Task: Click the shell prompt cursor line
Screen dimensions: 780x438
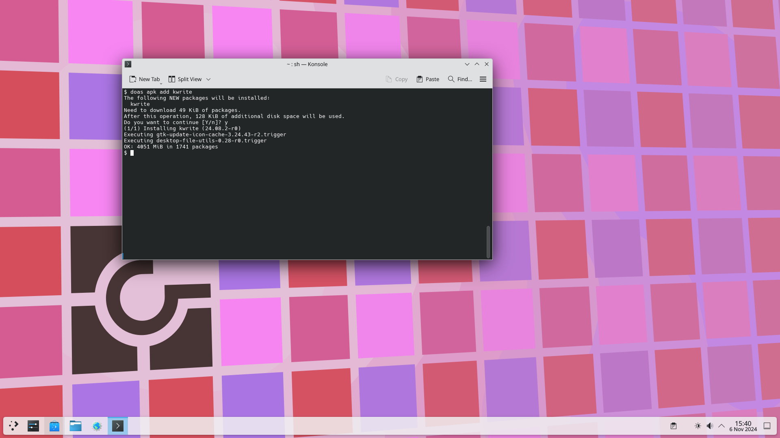Action: (x=129, y=153)
